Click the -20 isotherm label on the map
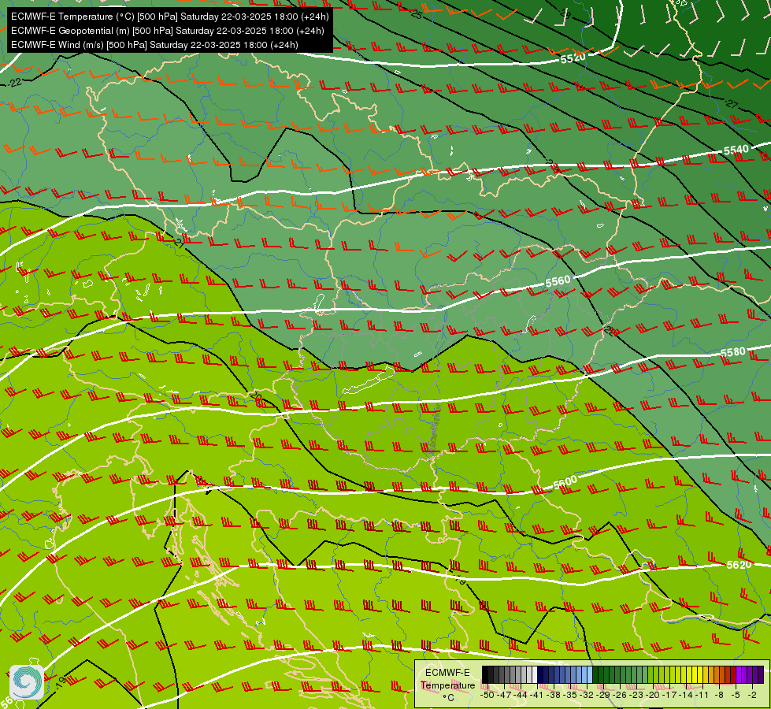This screenshot has width=771, height=709. click(256, 395)
